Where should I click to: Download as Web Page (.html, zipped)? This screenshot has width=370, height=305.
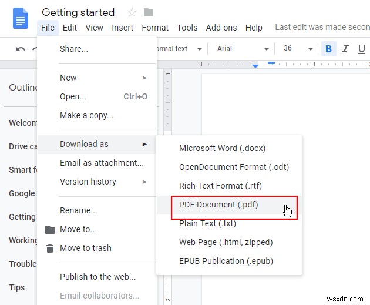(230, 242)
